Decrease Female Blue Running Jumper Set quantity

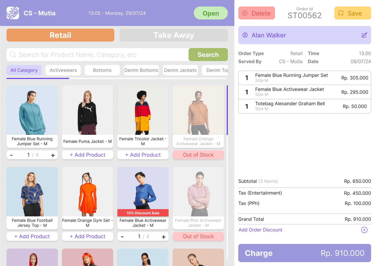click(x=11, y=155)
